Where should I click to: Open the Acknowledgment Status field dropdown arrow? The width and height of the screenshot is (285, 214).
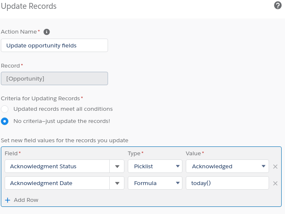coord(117,166)
